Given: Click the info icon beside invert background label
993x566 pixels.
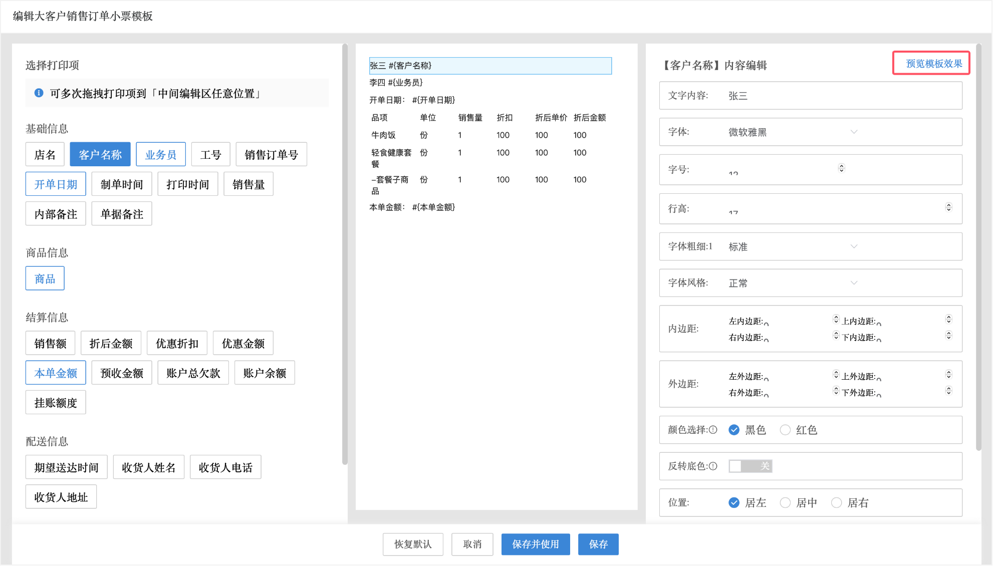Looking at the screenshot, I should pos(713,466).
